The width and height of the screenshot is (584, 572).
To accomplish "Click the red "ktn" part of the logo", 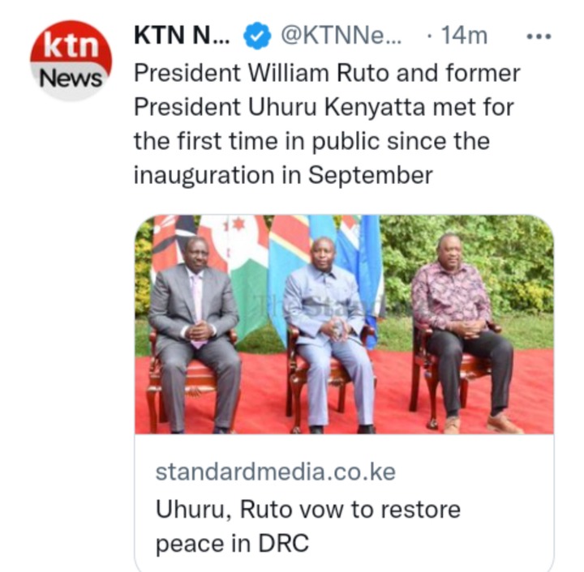I will pyautogui.click(x=71, y=44).
